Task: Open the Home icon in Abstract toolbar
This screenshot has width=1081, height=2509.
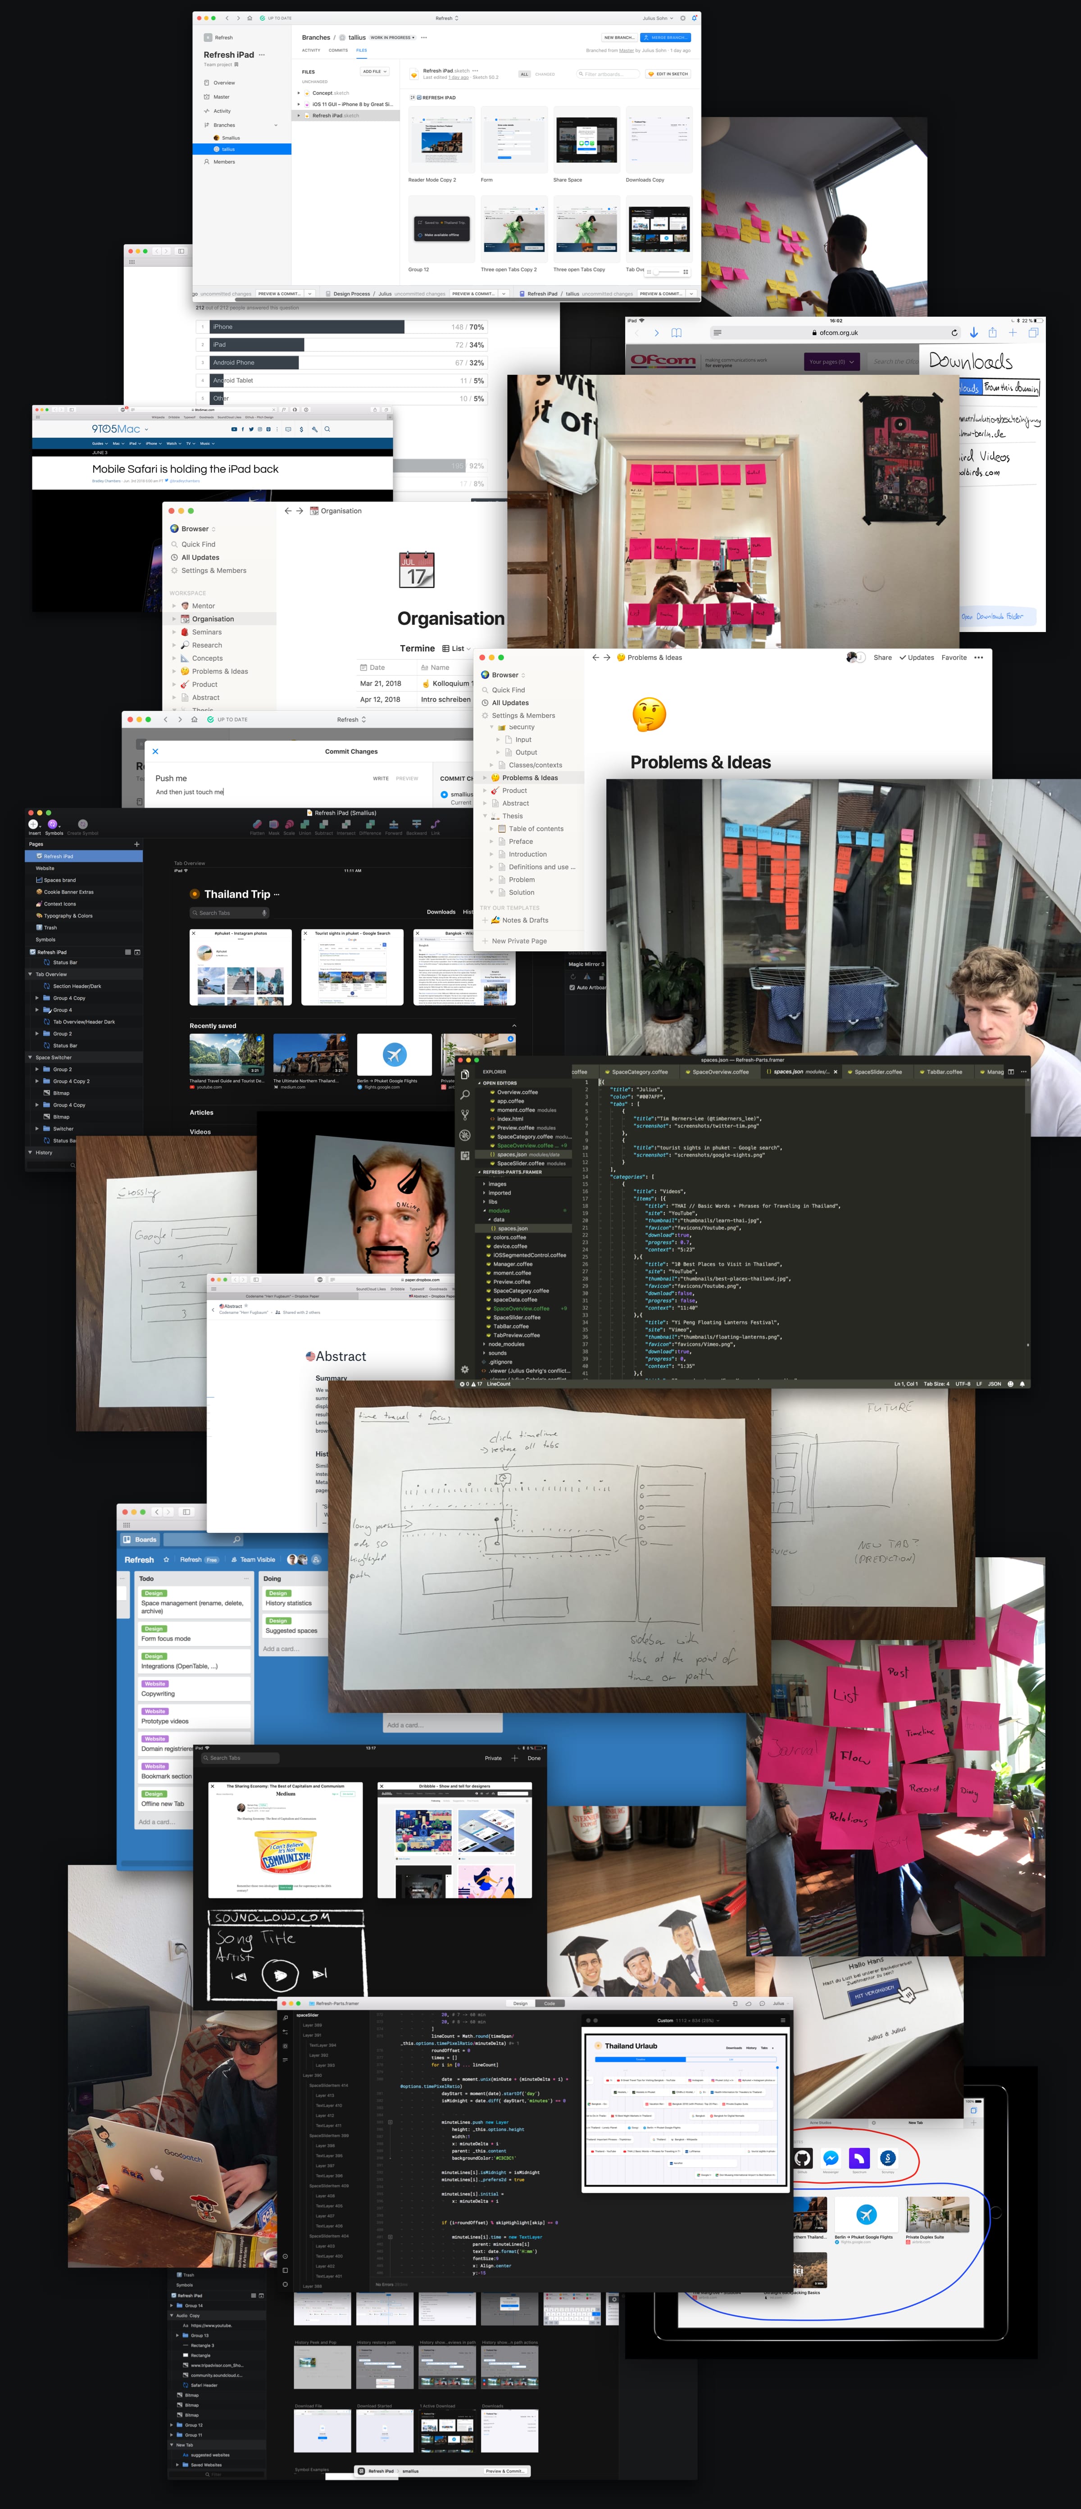Action: pyautogui.click(x=250, y=18)
